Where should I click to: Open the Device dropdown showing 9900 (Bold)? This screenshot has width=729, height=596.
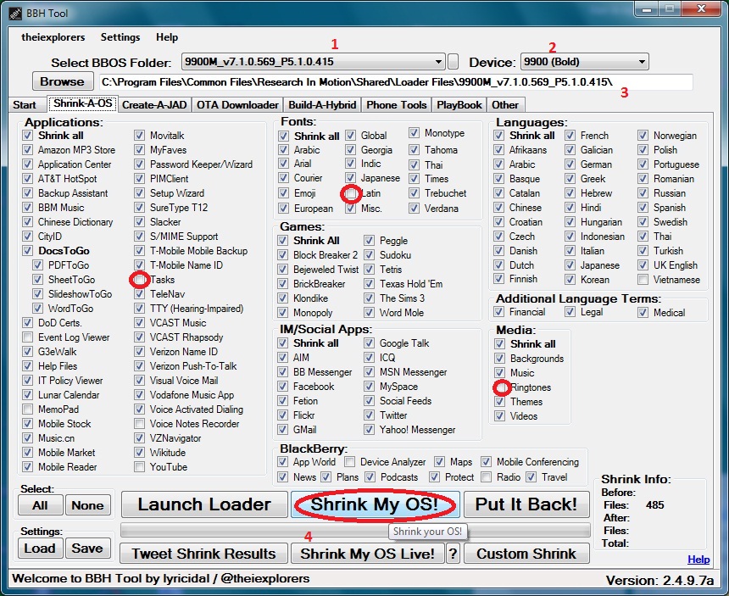[x=584, y=62]
